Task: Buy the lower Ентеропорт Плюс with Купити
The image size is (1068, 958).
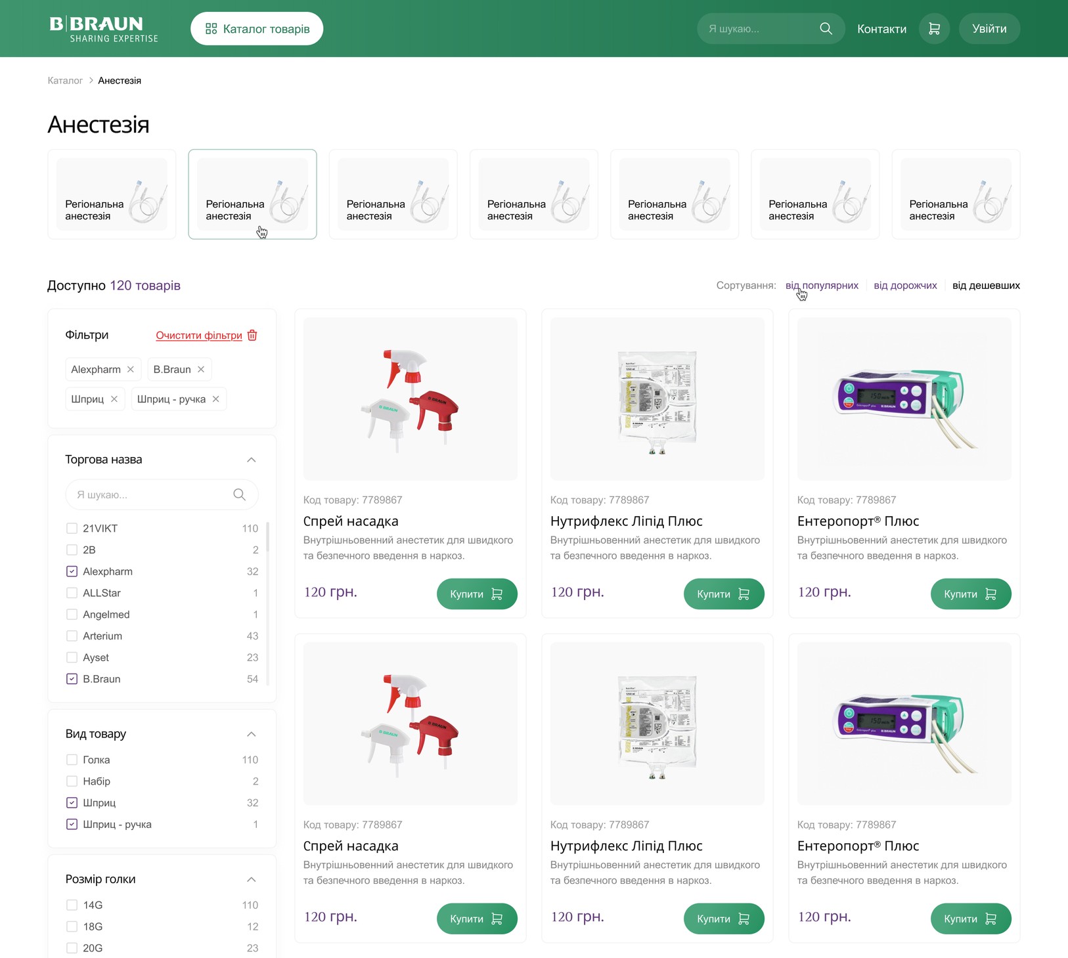Action: (971, 919)
